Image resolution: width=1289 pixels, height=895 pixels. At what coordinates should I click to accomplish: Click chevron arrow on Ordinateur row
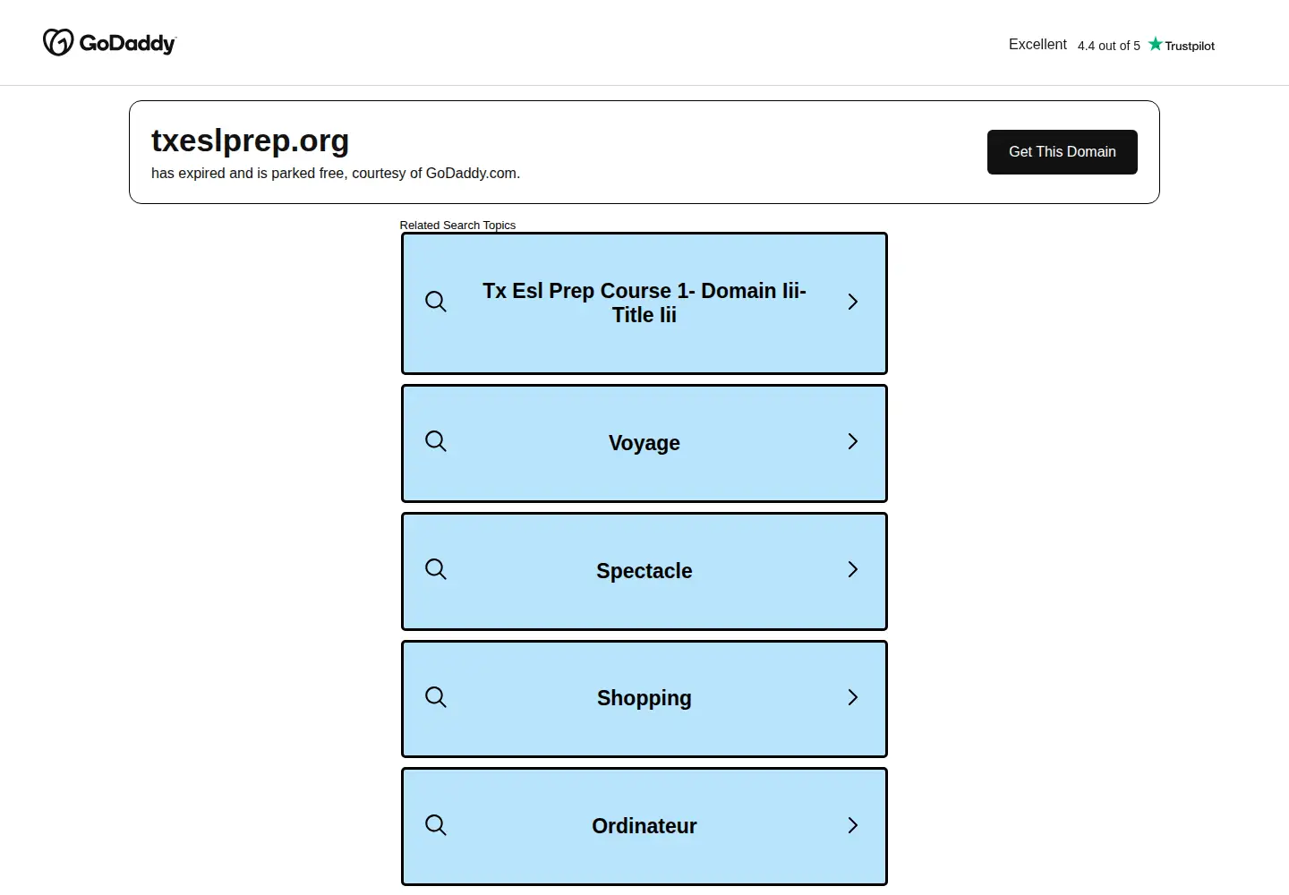(x=852, y=825)
